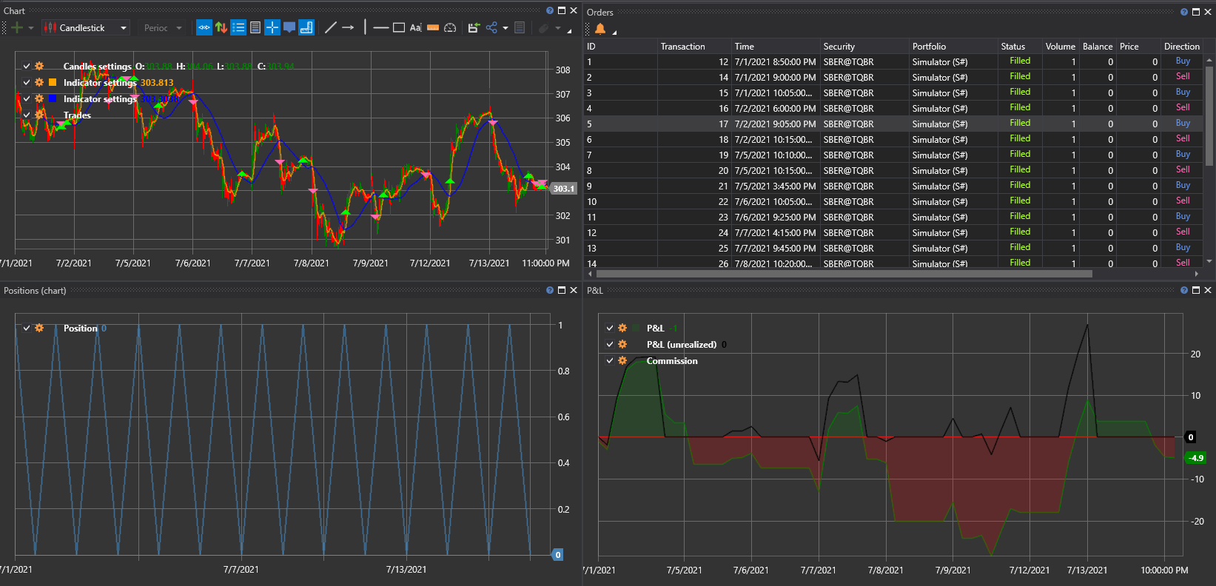1216x586 pixels.
Task: Click the orange ruler measurement tool
Action: (433, 28)
